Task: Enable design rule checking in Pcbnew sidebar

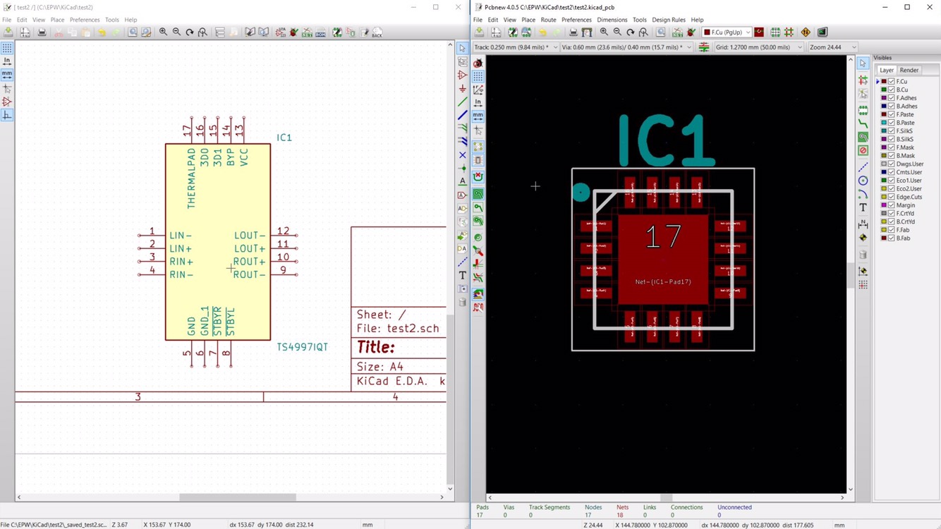Action: 478,63
